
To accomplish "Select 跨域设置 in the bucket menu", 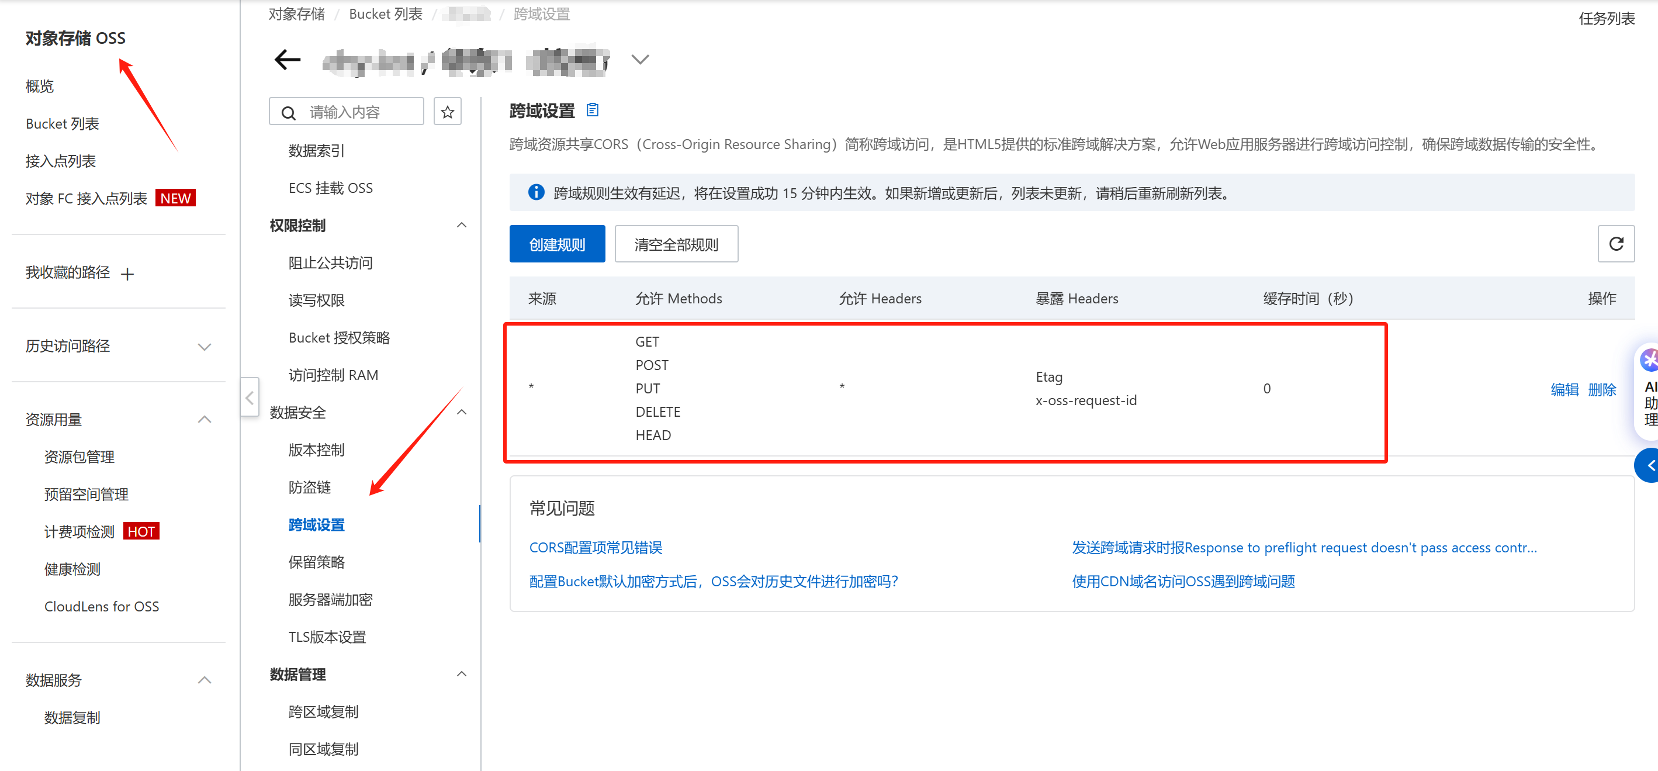I will [316, 524].
